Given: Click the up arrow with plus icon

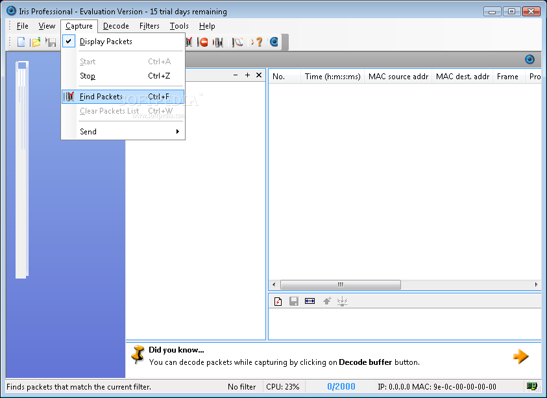Looking at the screenshot, I should click(x=327, y=301).
